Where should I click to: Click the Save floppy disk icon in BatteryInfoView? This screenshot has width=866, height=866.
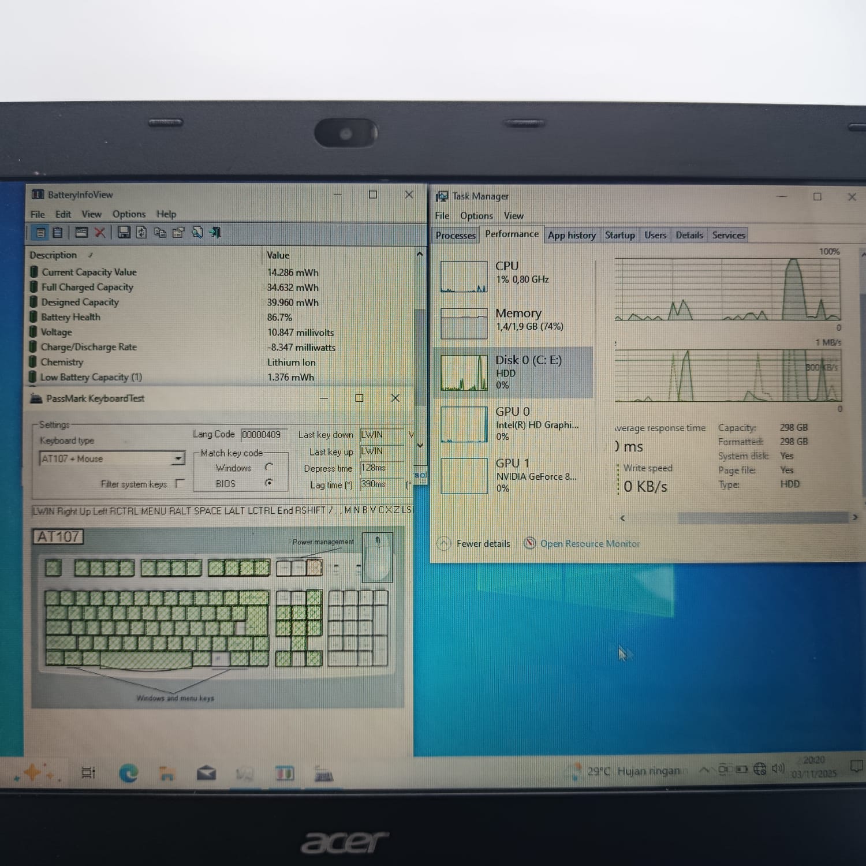124,232
